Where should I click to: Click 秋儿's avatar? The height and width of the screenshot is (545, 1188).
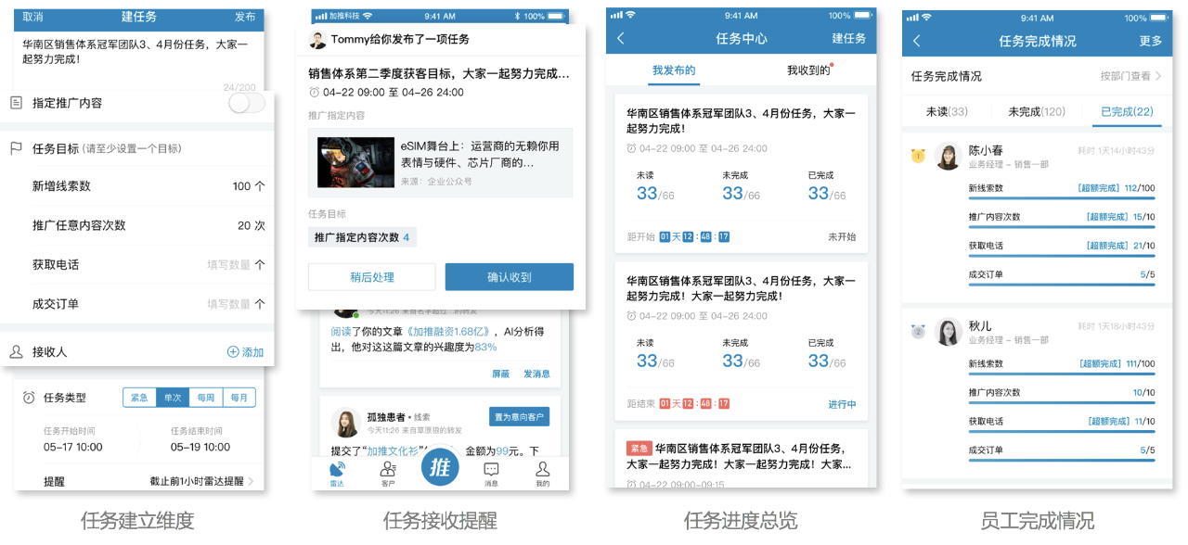pyautogui.click(x=948, y=332)
